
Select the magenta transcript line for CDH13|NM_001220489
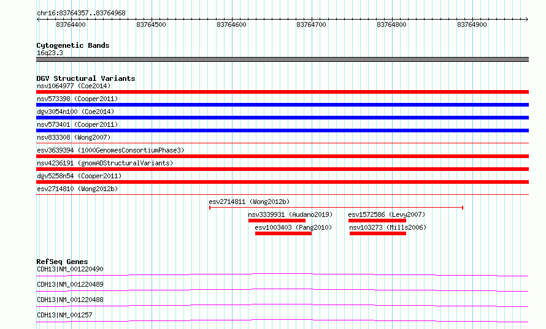click(282, 290)
